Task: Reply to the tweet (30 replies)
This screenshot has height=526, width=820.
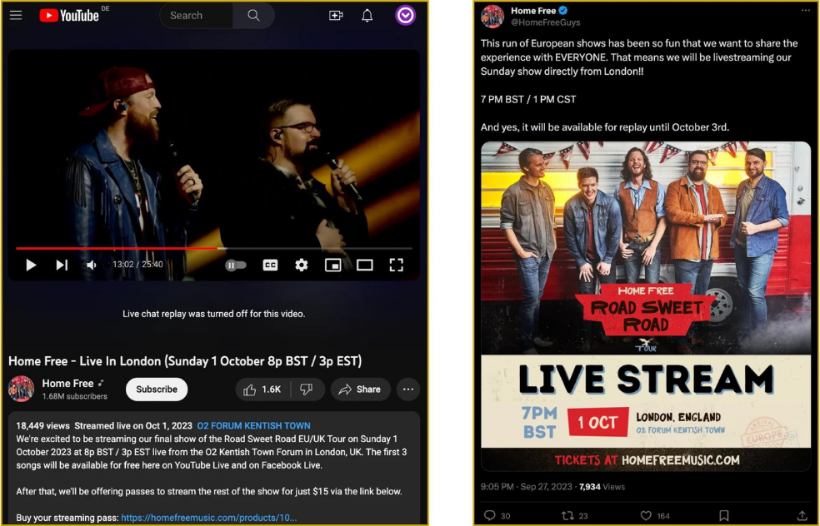Action: (x=497, y=515)
